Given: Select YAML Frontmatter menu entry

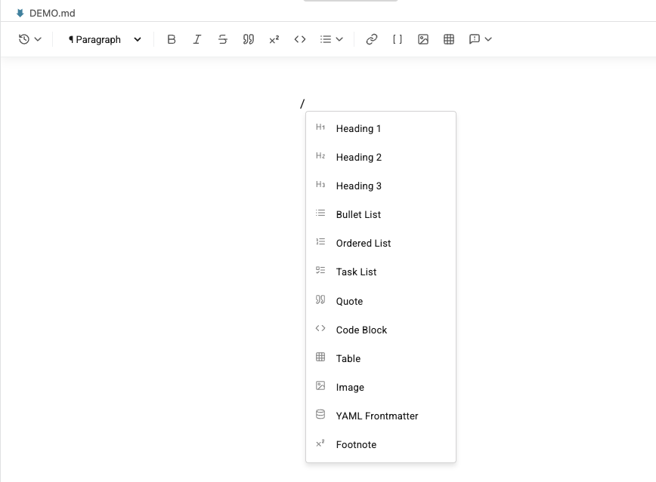Looking at the screenshot, I should pyautogui.click(x=381, y=416).
